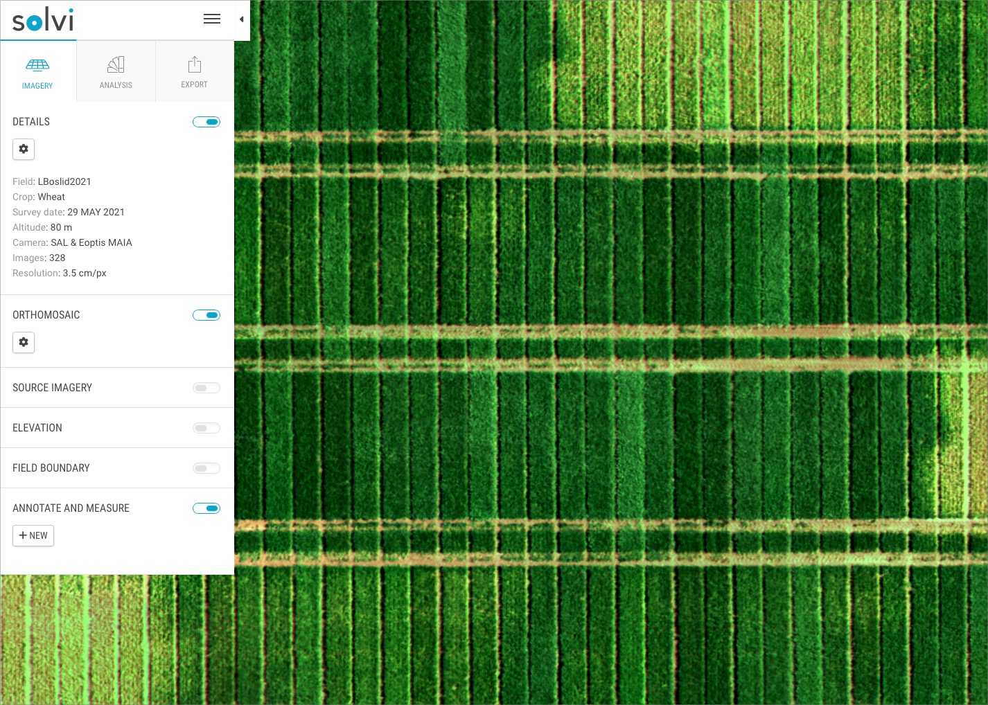Image resolution: width=988 pixels, height=705 pixels.
Task: Toggle off the Details layer visibility
Action: [x=206, y=122]
